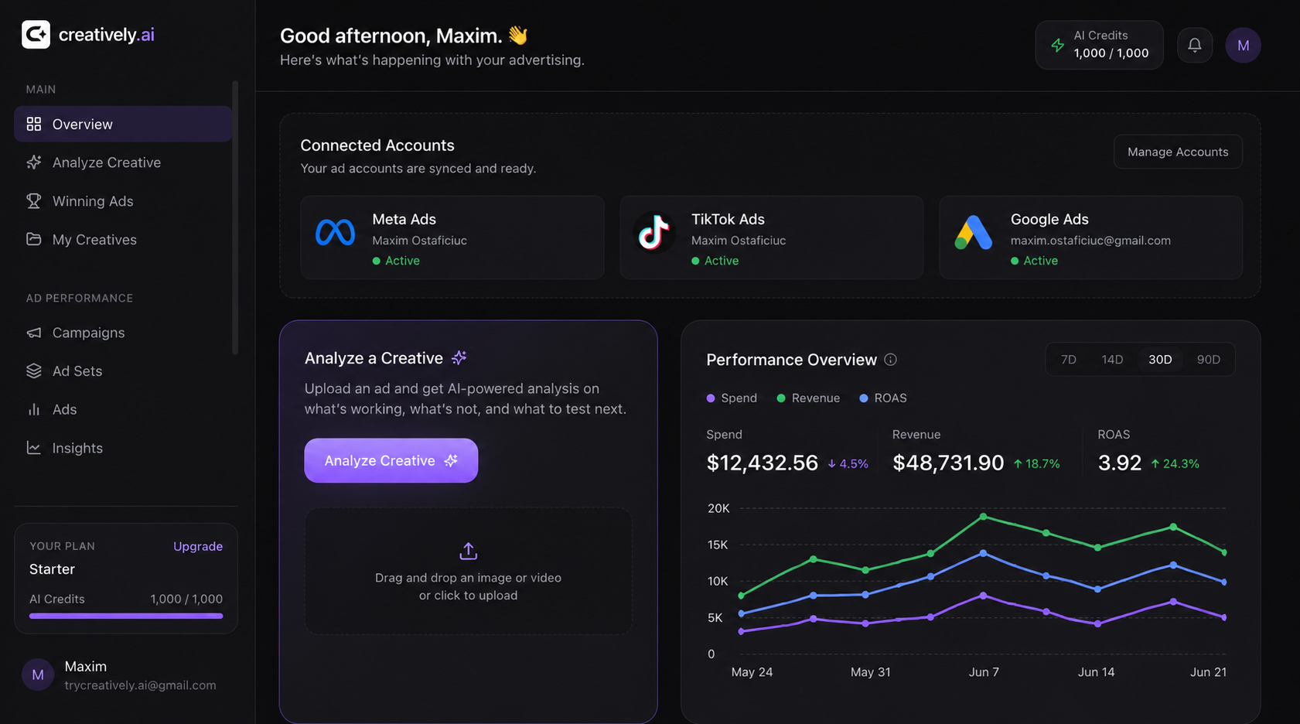Open the Meta Ads account card
1300x724 pixels.
point(452,237)
